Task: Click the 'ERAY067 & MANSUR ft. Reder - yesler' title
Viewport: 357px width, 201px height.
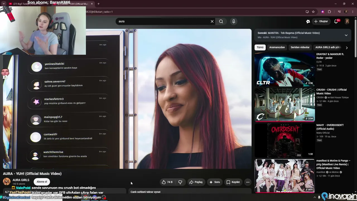Action: point(330,56)
